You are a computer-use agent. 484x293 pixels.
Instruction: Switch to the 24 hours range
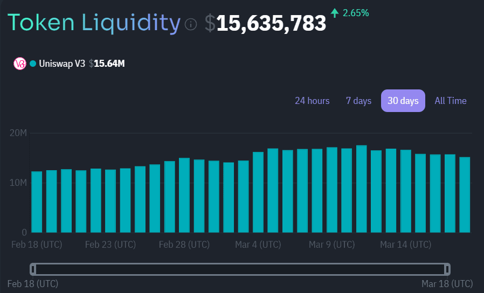[312, 101]
